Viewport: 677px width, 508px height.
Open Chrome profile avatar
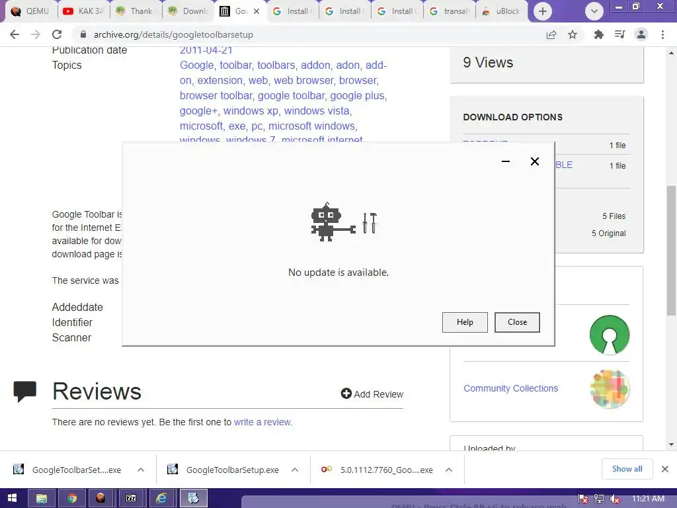click(641, 34)
